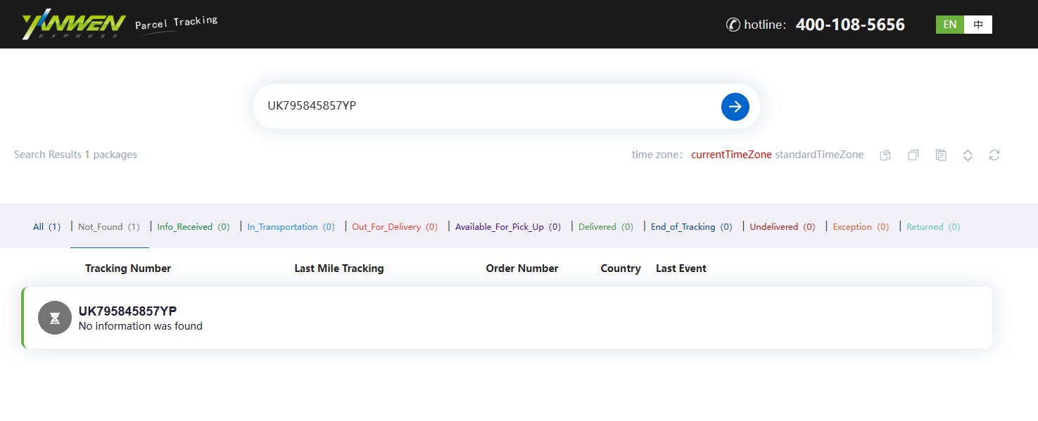The width and height of the screenshot is (1038, 421).
Task: Click the Out_For_Delivery (0) tab
Action: 394,227
